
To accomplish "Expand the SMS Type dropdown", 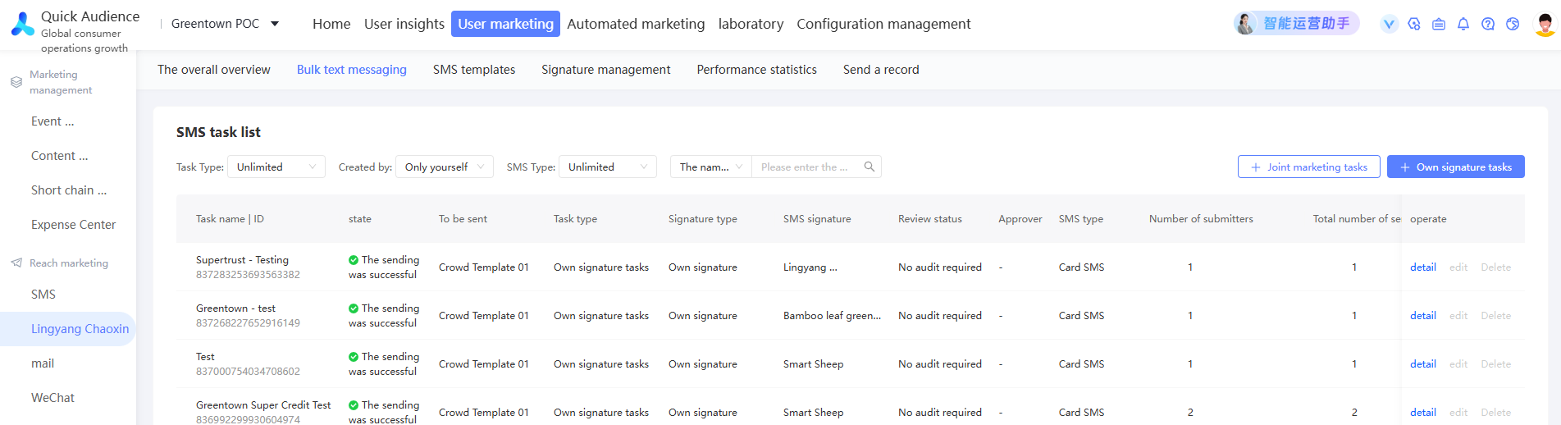I will pyautogui.click(x=607, y=167).
